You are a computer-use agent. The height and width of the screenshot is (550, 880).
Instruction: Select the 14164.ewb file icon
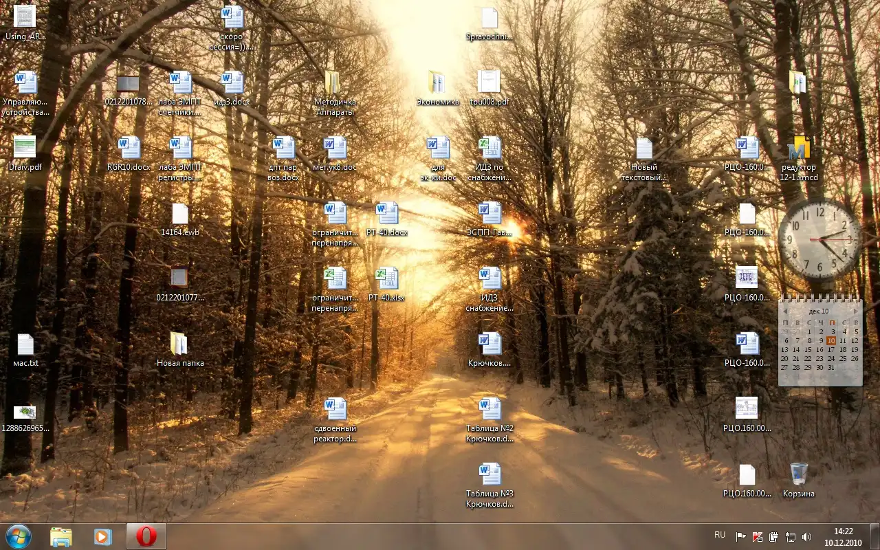[x=179, y=214]
